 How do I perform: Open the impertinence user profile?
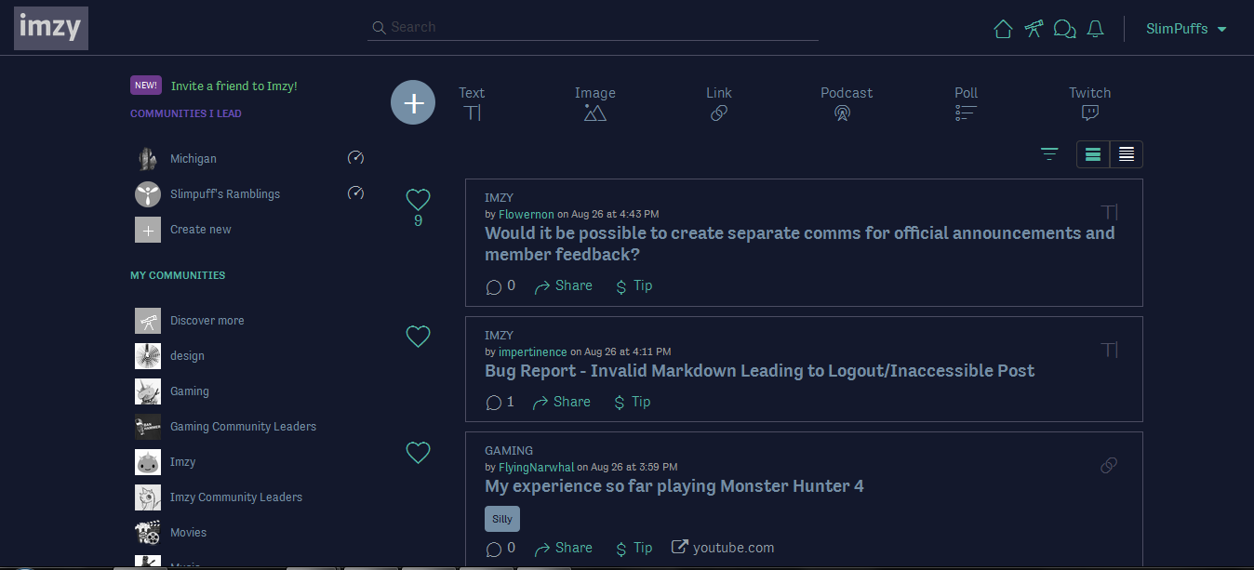click(532, 352)
